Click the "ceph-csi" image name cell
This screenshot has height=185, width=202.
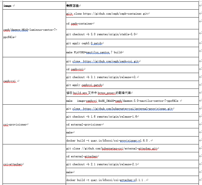click(34, 81)
